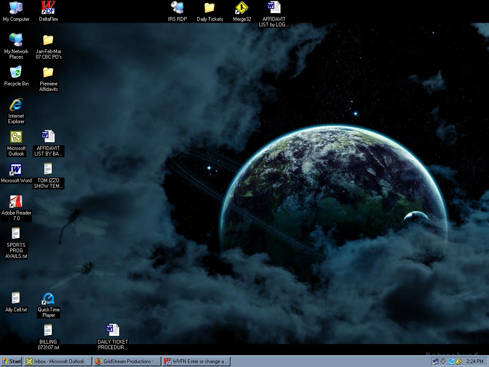Switch to Inbox - Microsoft Outlook taskbar window
Screen dimensions: 489x367
coord(58,361)
